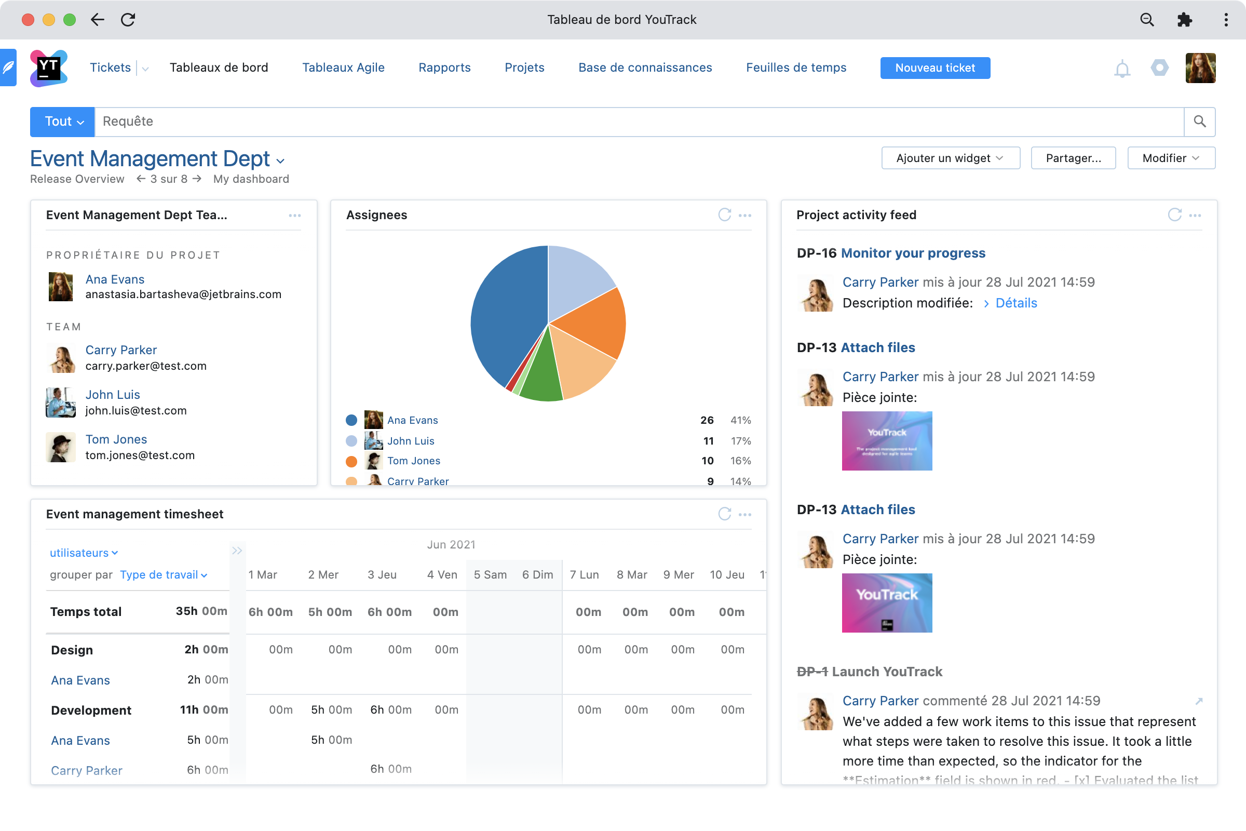Click the Partager... button
Screen dimensions: 1246x831
click(x=1073, y=158)
